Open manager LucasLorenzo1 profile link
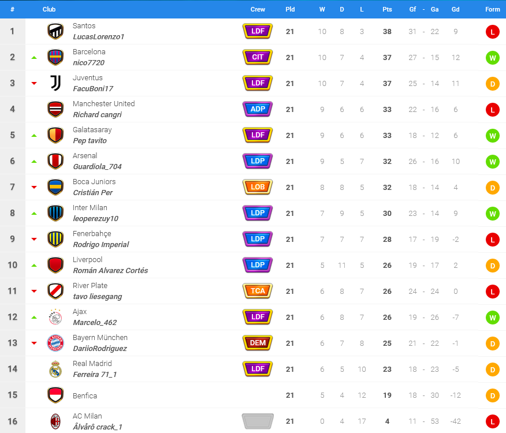This screenshot has height=433, width=506. click(98, 37)
